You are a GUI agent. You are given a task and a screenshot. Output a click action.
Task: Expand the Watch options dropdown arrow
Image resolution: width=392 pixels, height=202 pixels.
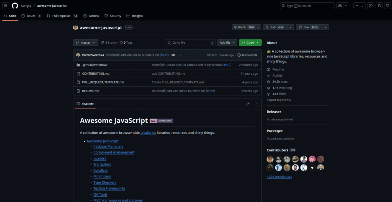(258, 27)
